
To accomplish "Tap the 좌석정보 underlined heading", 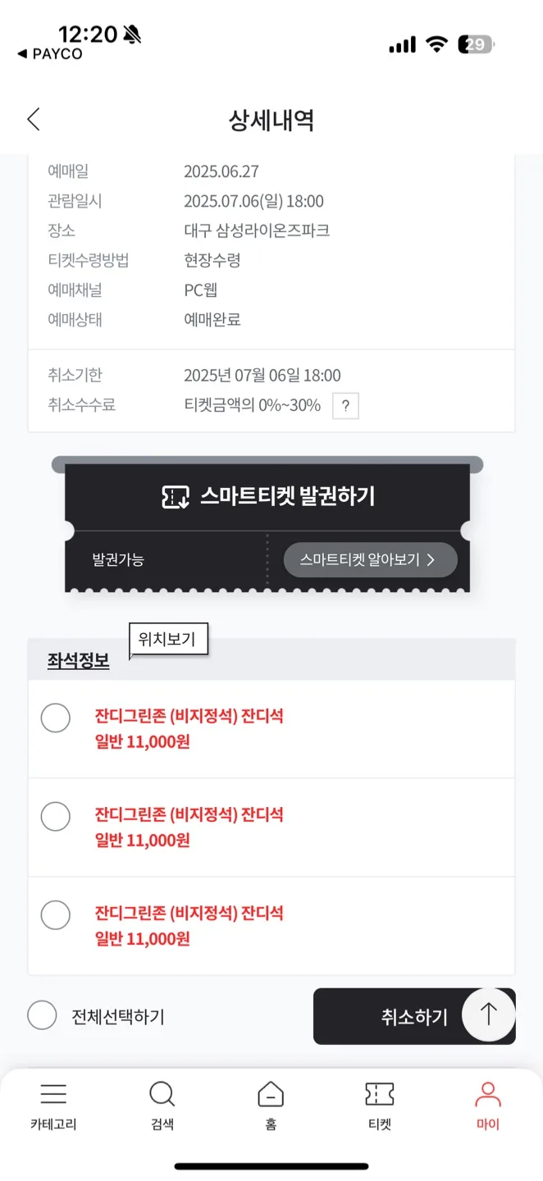I will pos(78,661).
